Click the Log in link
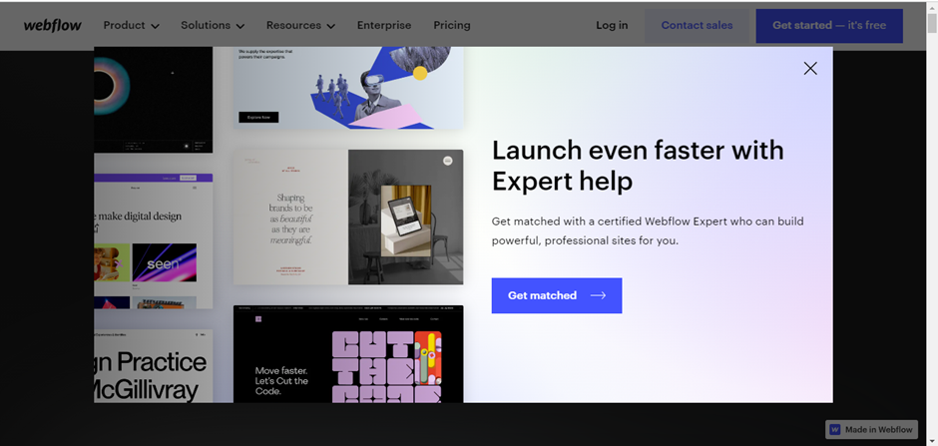Image resolution: width=938 pixels, height=446 pixels. (x=612, y=26)
